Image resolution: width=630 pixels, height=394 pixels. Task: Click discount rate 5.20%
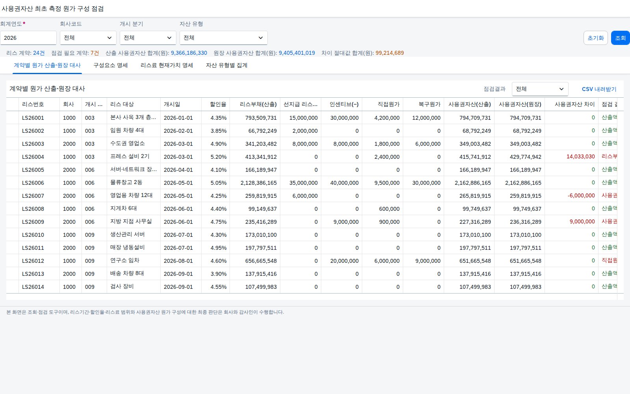(219, 157)
